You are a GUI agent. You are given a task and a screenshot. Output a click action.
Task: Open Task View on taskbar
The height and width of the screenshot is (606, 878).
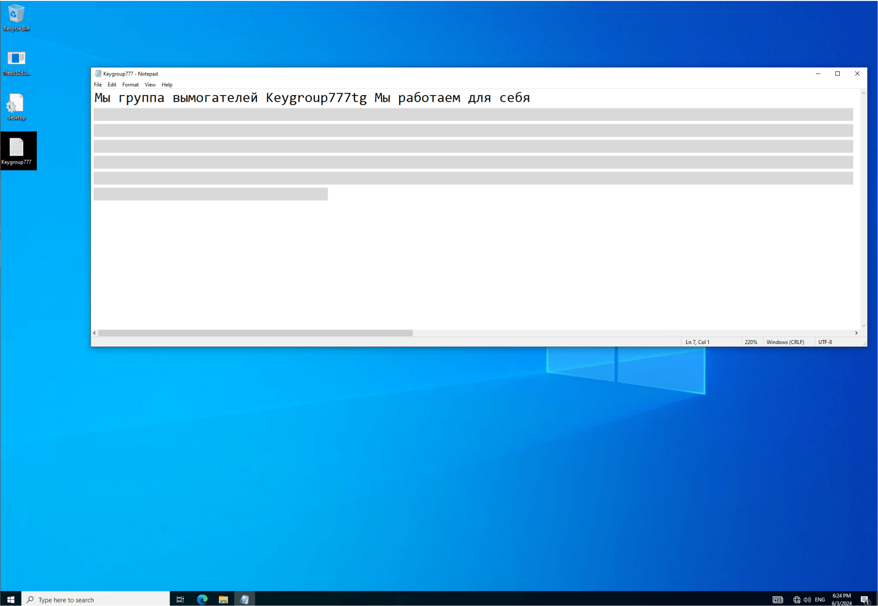pos(180,599)
